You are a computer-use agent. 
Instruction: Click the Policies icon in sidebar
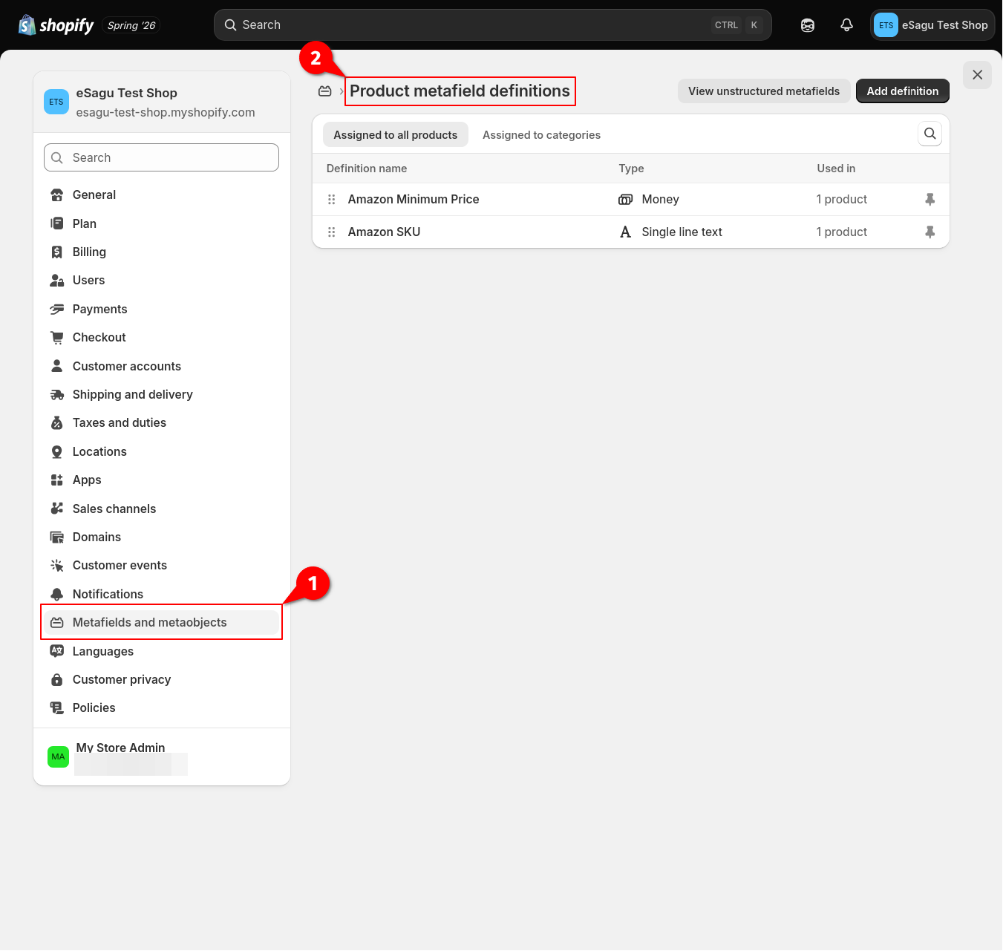pyautogui.click(x=56, y=708)
